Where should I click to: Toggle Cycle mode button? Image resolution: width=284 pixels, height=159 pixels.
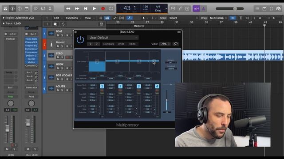(111, 8)
